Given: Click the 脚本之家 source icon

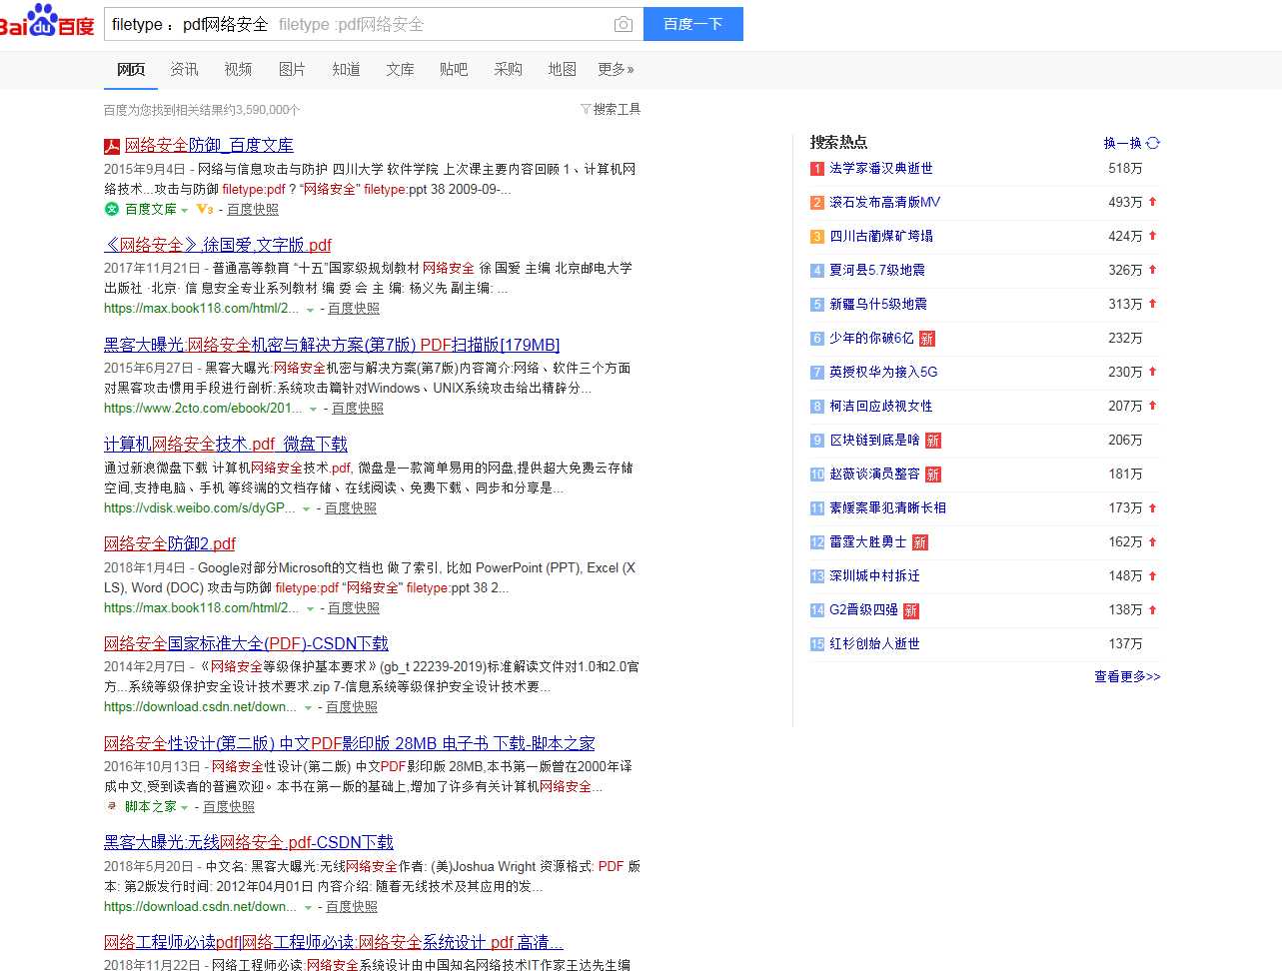Looking at the screenshot, I should coord(112,806).
